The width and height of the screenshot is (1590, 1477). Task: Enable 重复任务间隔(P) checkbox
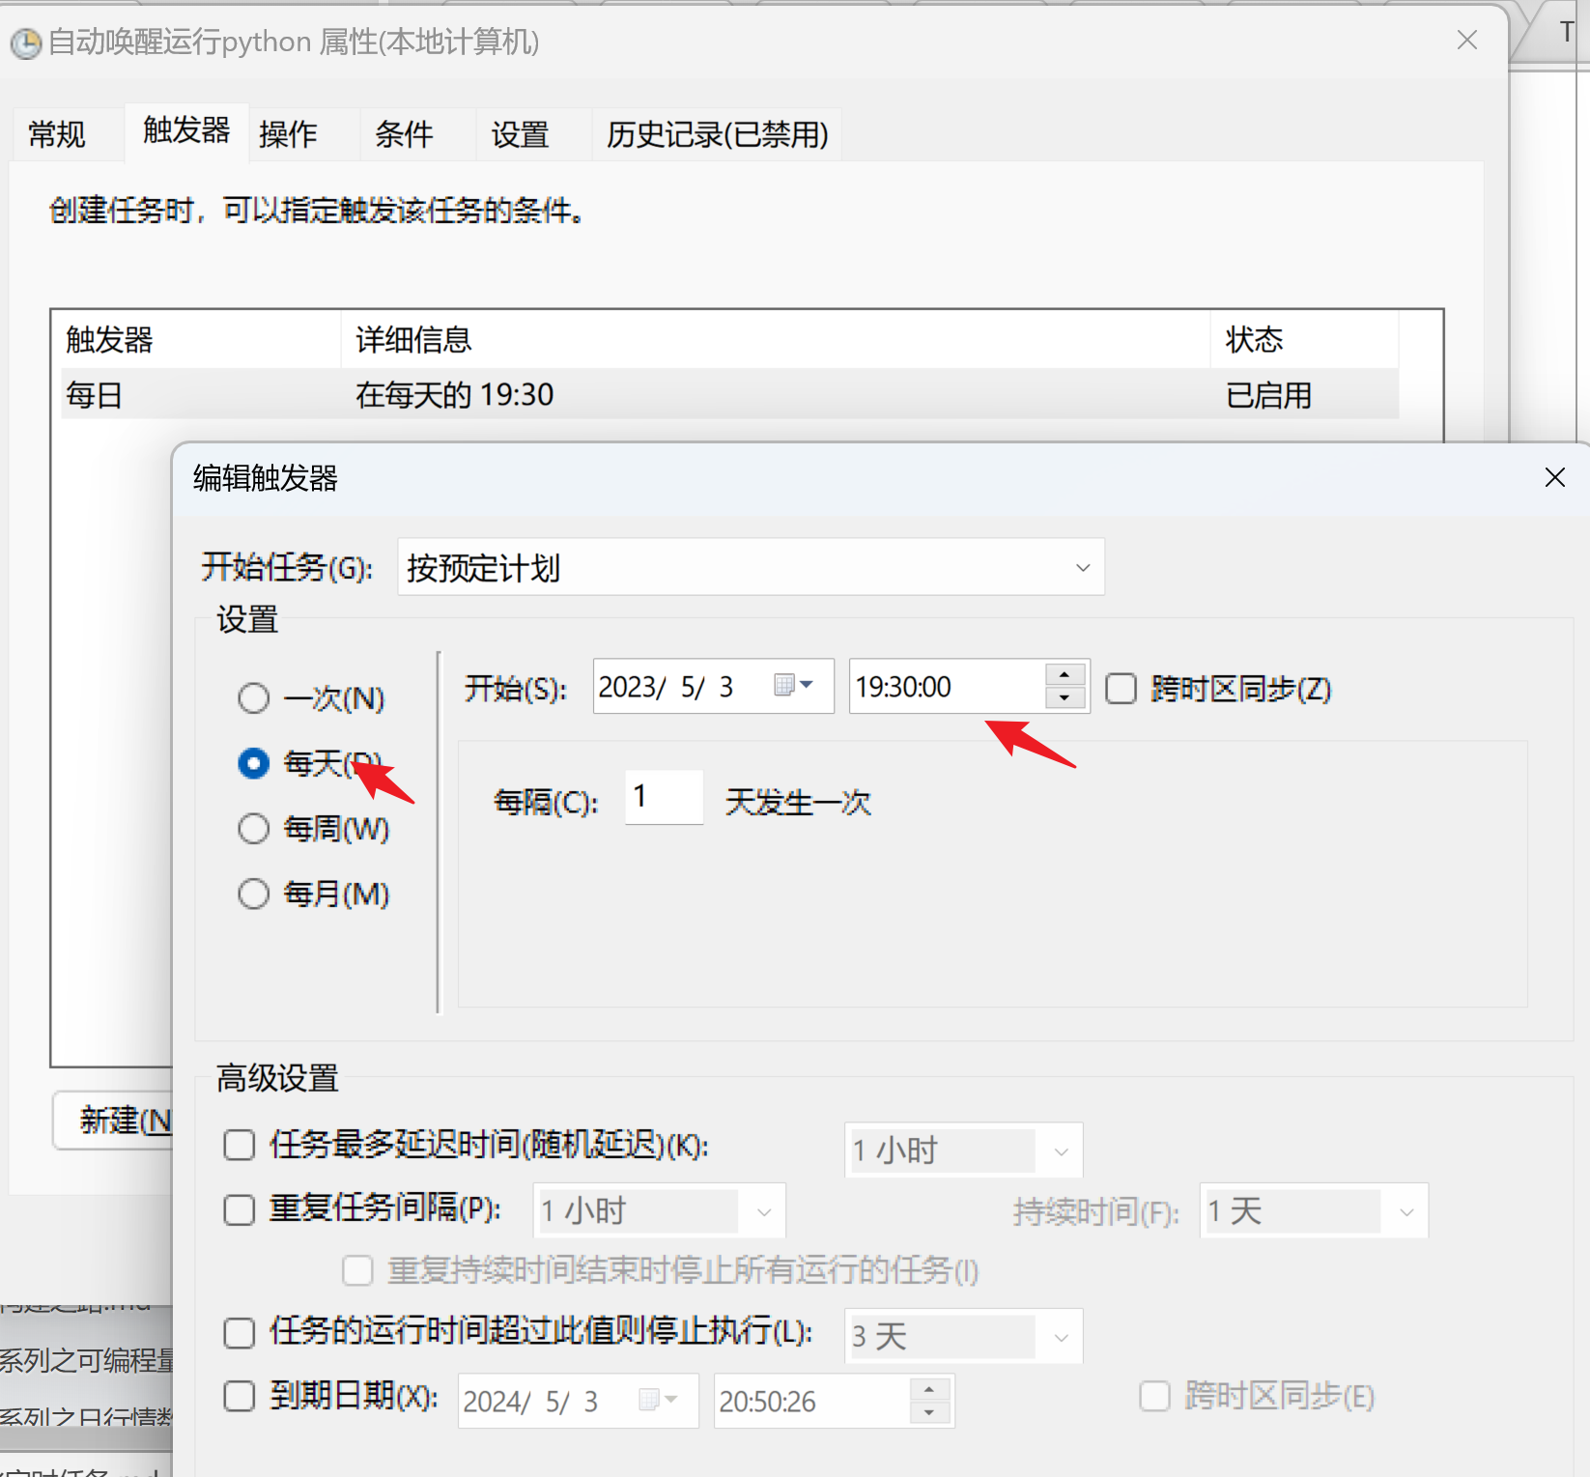point(240,1209)
